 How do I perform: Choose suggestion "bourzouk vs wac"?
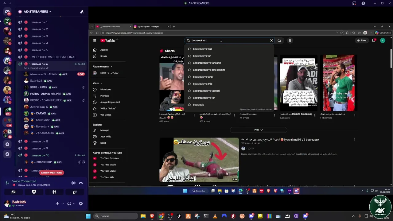229,49
